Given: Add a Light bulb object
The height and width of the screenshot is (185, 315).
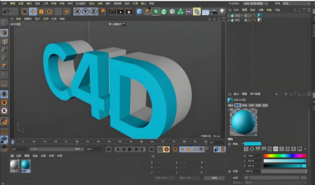Looking at the screenshot, I should (x=222, y=11).
